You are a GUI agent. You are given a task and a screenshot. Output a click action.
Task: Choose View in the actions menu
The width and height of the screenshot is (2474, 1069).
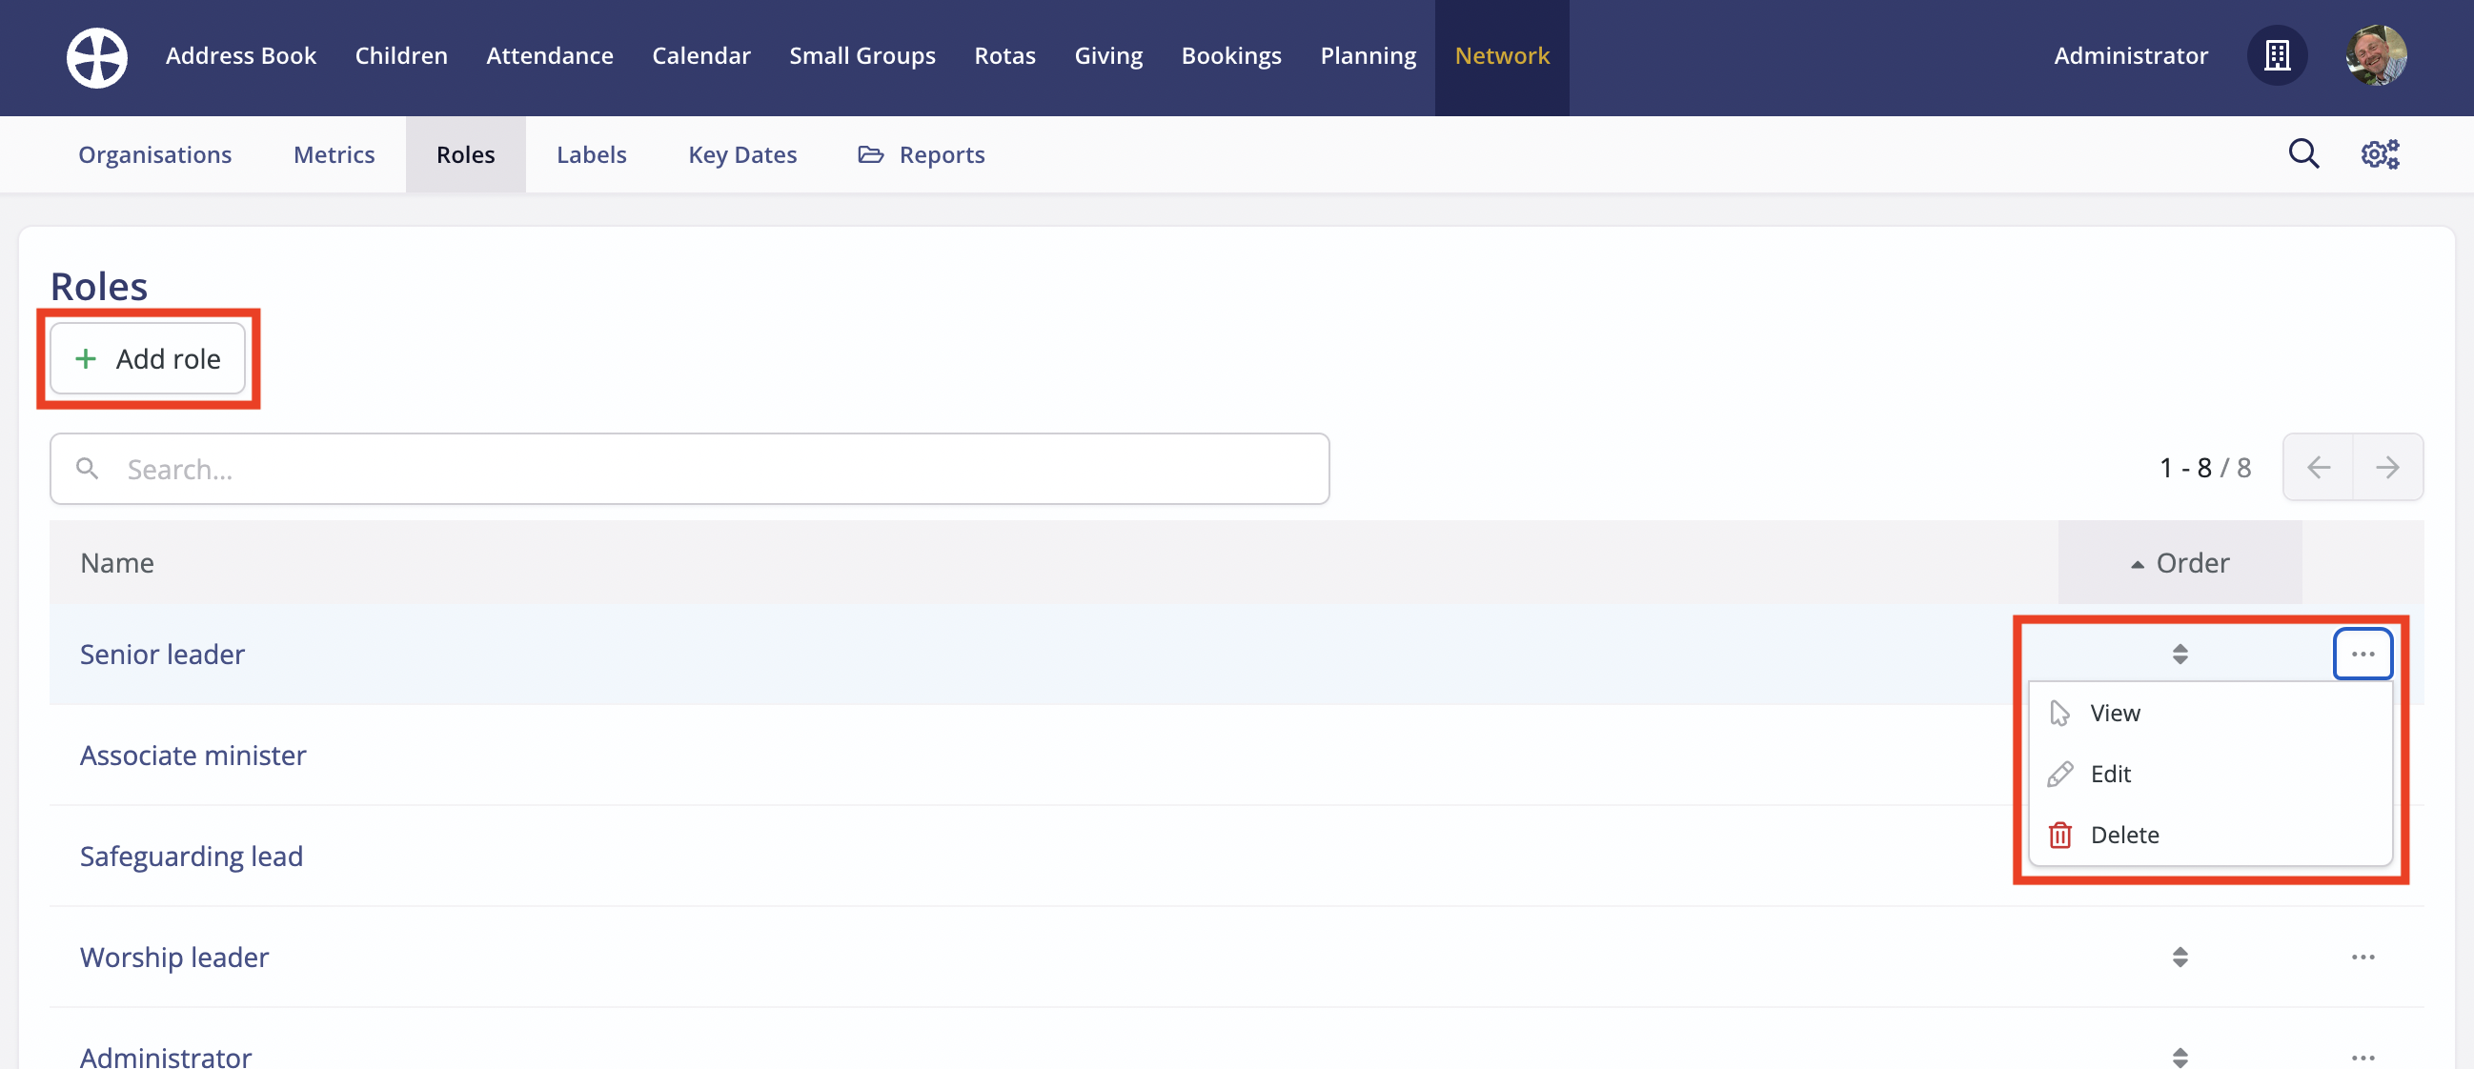[2114, 713]
